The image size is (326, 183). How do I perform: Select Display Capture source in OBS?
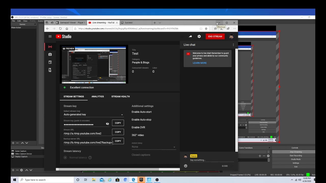[21, 157]
